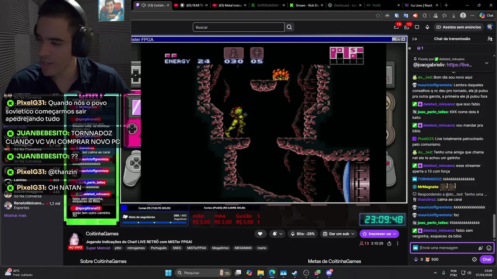Open the stream more options dots
Image resolution: width=497 pixels, height=279 pixels.
397,243
